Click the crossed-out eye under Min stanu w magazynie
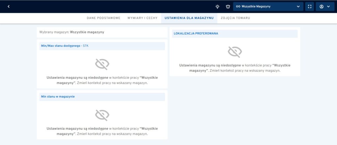 click(102, 115)
